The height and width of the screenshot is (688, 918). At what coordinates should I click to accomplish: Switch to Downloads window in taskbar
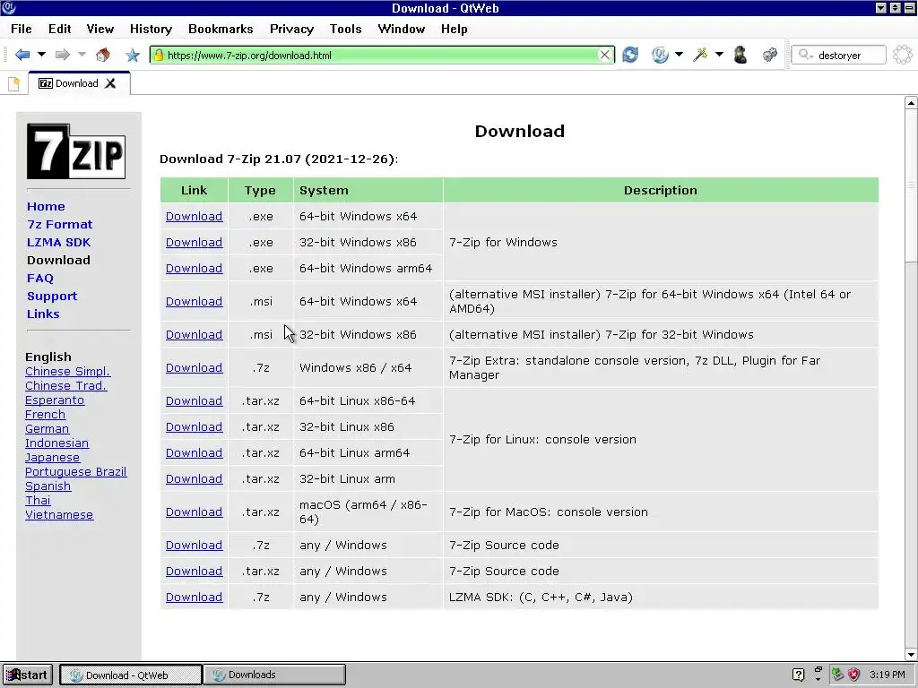pyautogui.click(x=274, y=675)
